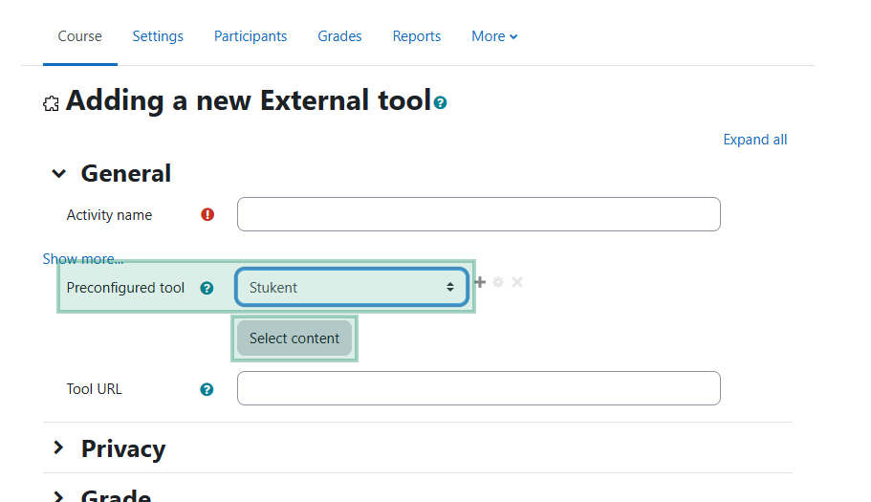Click the gear icon to edit tool
Screen dimensions: 871x502
tap(498, 282)
